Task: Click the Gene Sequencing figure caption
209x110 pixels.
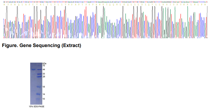Action: coord(41,46)
